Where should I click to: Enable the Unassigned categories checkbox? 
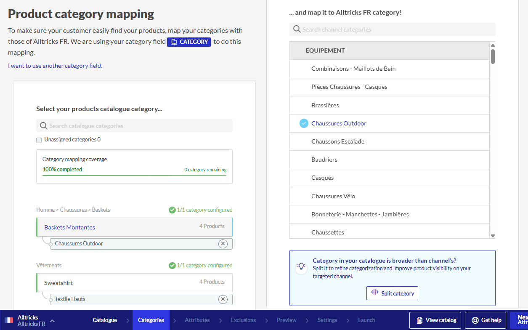click(x=39, y=140)
